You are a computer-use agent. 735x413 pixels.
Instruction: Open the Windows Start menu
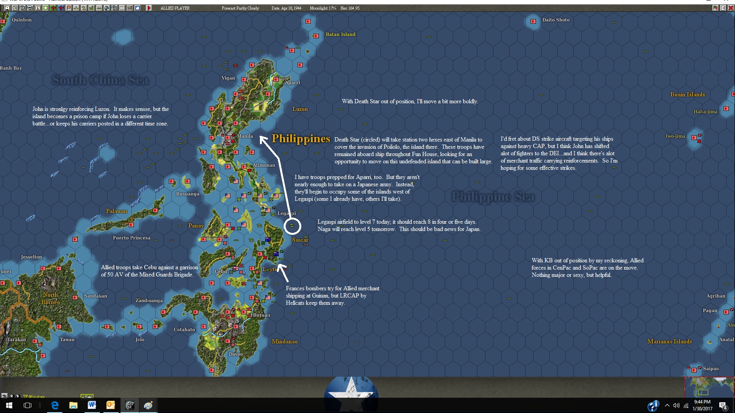coord(9,405)
